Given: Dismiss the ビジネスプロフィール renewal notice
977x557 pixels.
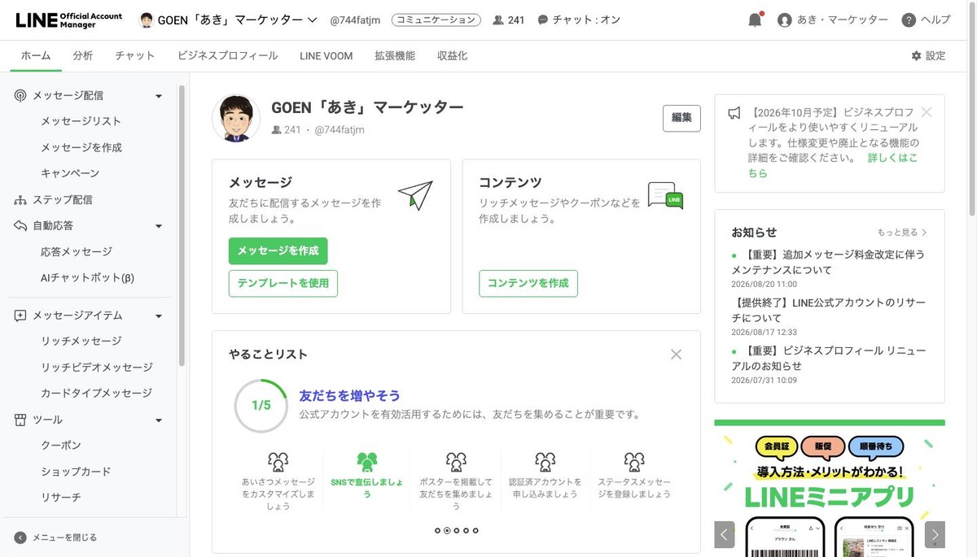Looking at the screenshot, I should [x=927, y=112].
